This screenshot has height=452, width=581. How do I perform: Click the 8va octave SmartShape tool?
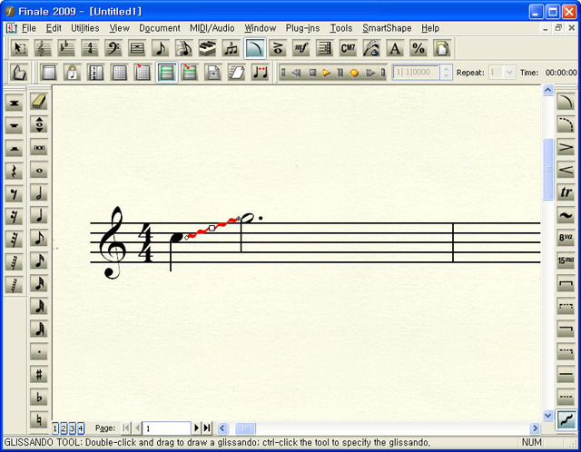click(566, 238)
